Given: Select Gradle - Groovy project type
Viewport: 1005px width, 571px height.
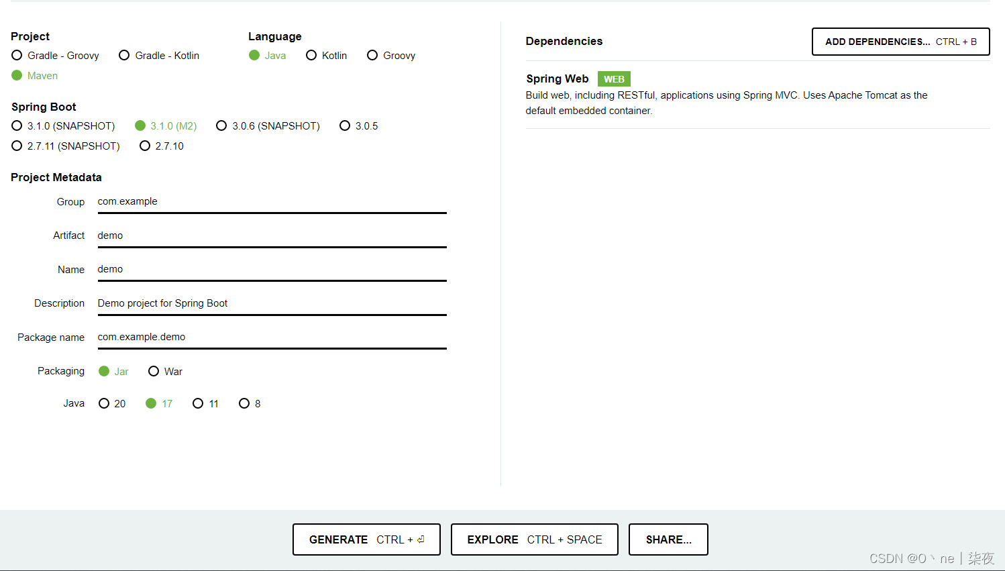Looking at the screenshot, I should [55, 56].
